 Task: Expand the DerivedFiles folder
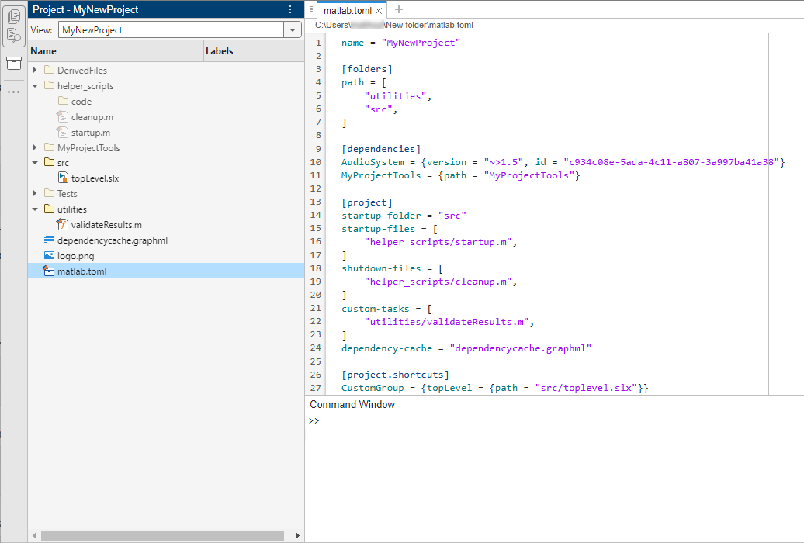click(x=35, y=70)
